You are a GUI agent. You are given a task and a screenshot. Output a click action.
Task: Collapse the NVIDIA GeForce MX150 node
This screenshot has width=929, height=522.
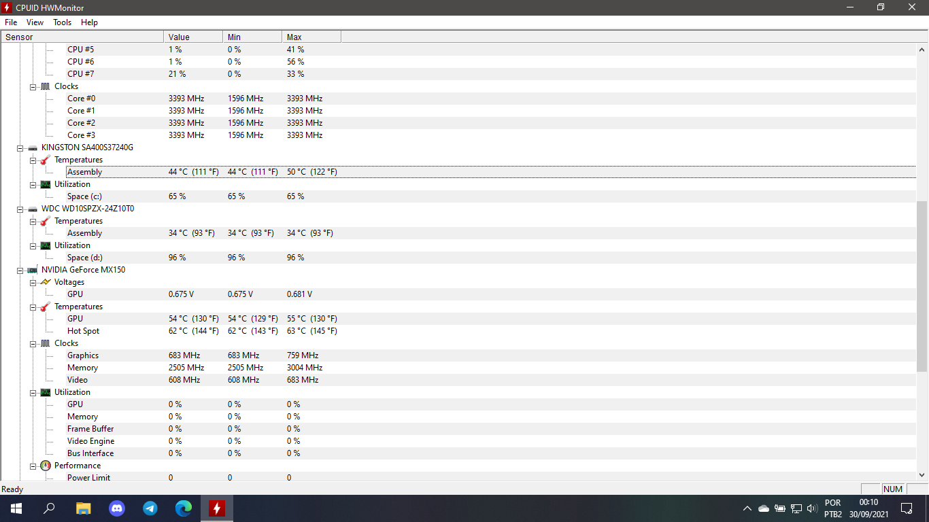point(20,270)
